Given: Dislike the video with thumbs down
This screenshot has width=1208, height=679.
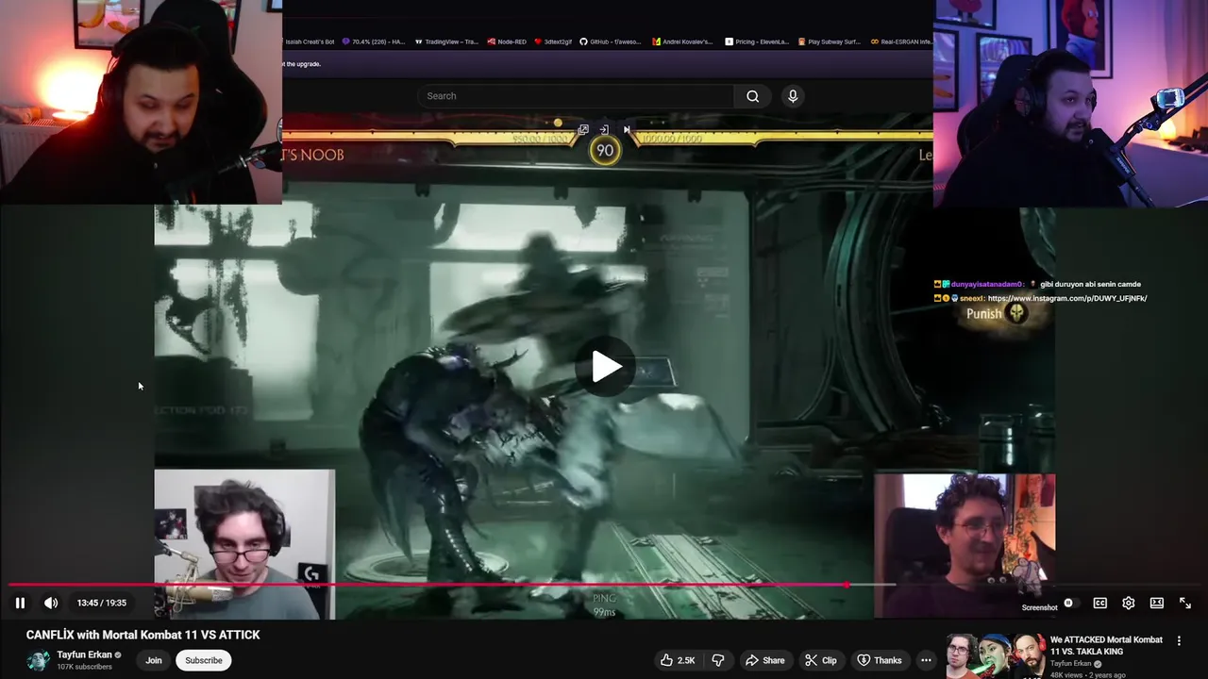Looking at the screenshot, I should tap(718, 660).
